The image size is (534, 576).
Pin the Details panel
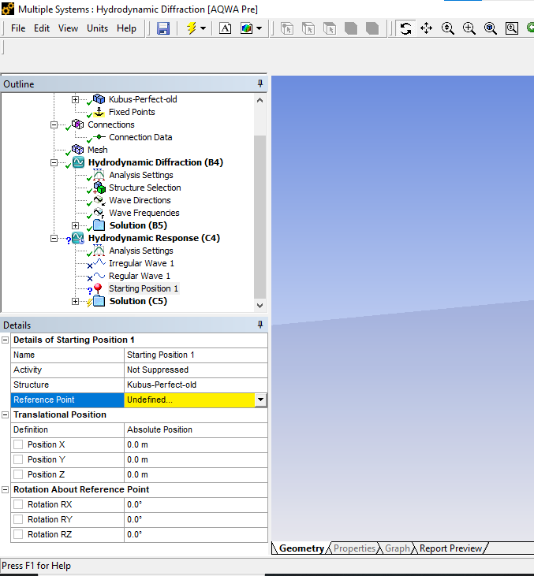coord(260,325)
